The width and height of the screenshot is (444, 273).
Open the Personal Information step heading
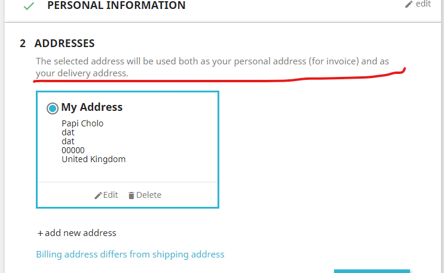coord(116,6)
